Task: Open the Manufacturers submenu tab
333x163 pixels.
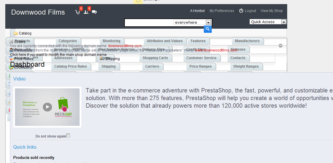Action: point(248,41)
